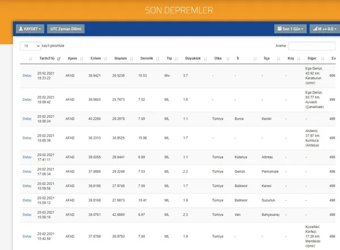This screenshot has width=340, height=250.
Task: Click the Arama search input field
Action: point(312,45)
